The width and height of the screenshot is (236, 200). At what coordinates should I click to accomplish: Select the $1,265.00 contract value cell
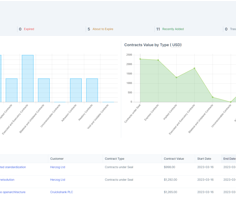(170, 192)
